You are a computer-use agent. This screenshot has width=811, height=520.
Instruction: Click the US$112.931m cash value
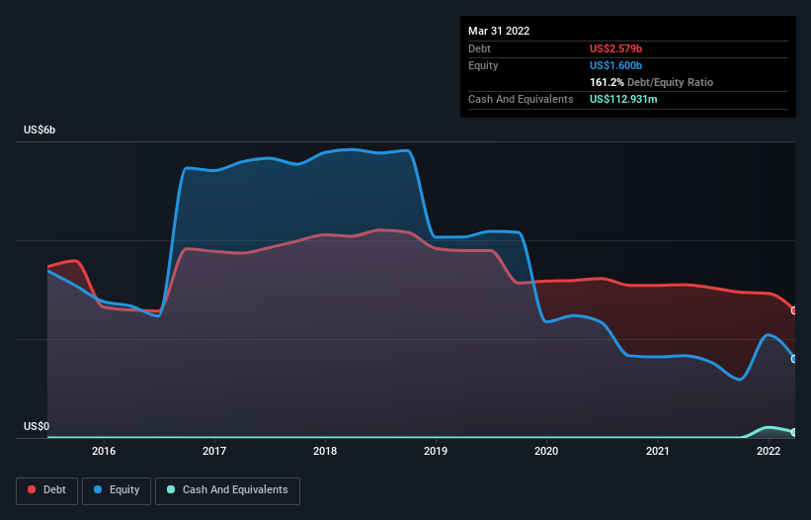point(623,99)
